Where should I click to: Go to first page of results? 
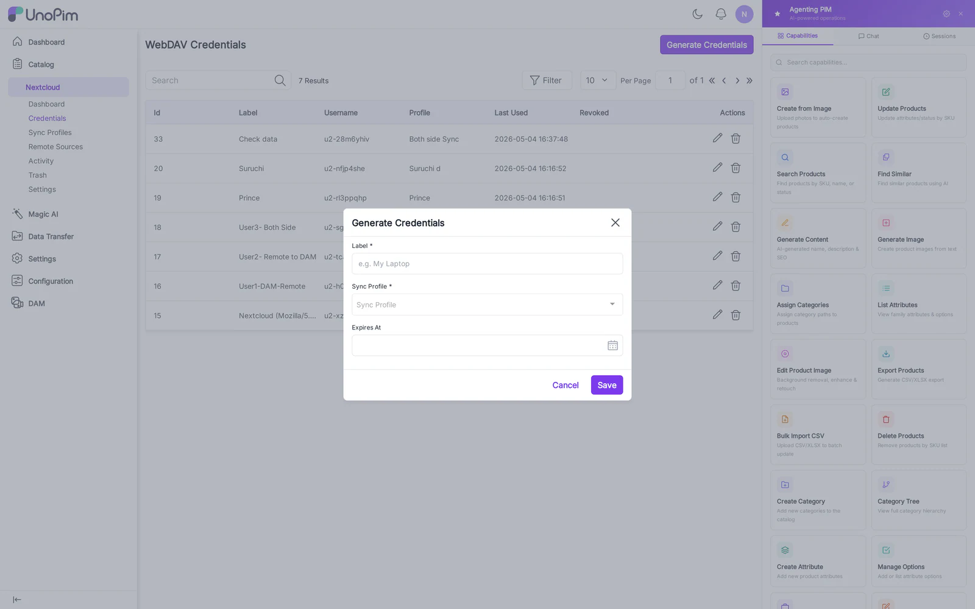click(x=712, y=80)
